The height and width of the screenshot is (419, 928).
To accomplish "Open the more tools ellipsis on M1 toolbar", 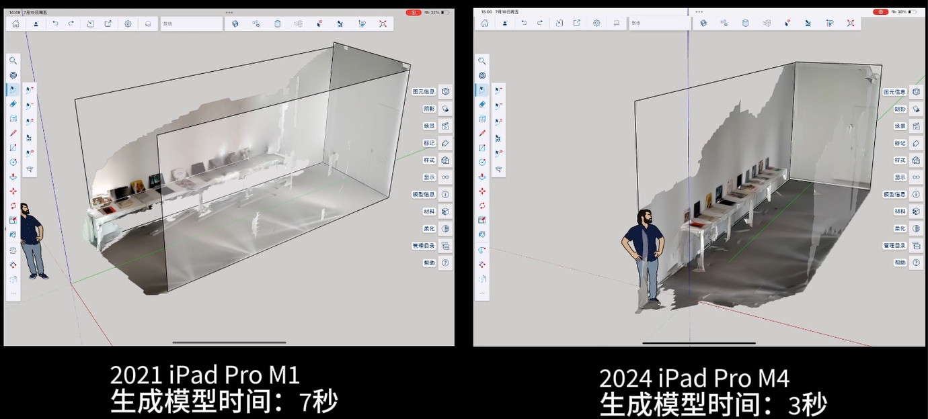I will tap(13, 293).
